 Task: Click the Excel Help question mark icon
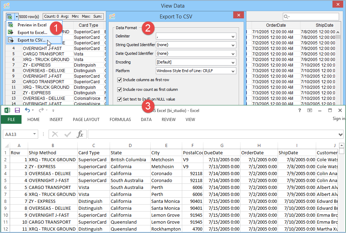coord(299,110)
